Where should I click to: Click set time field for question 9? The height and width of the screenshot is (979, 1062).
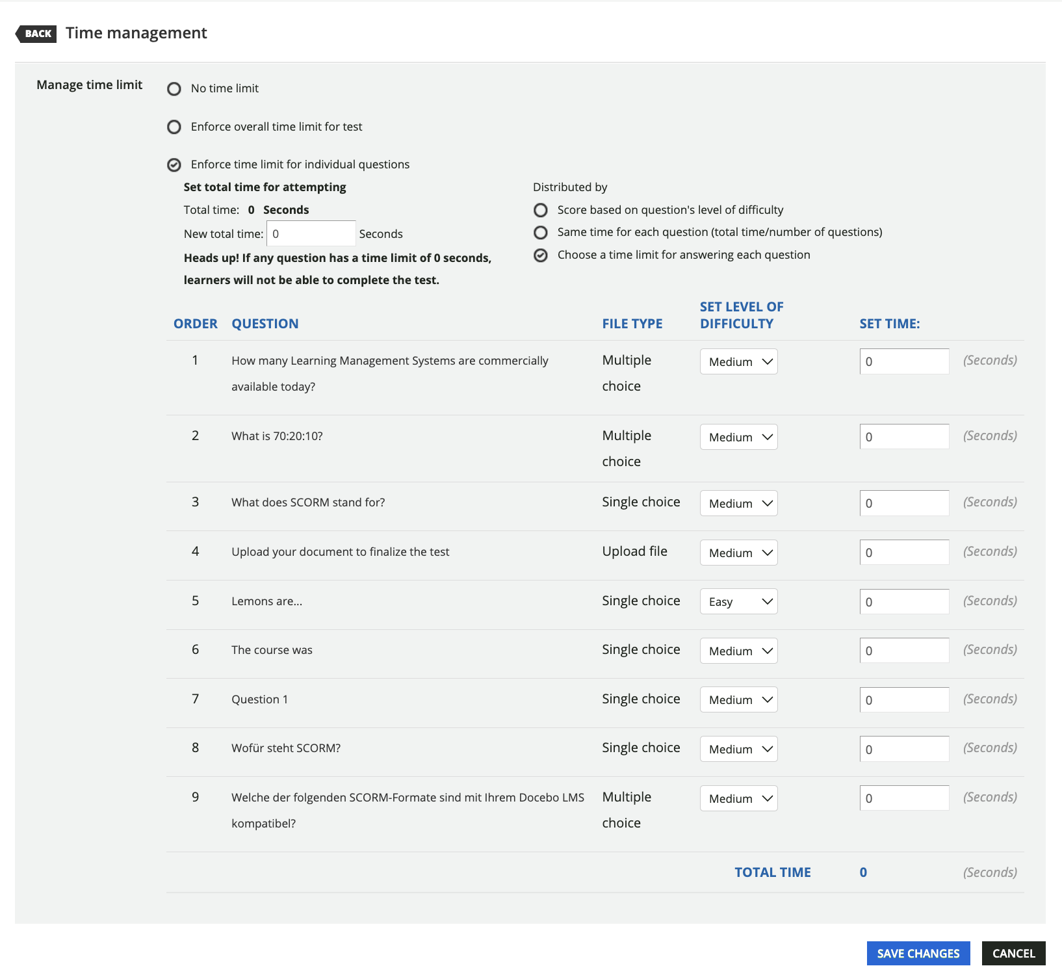905,798
